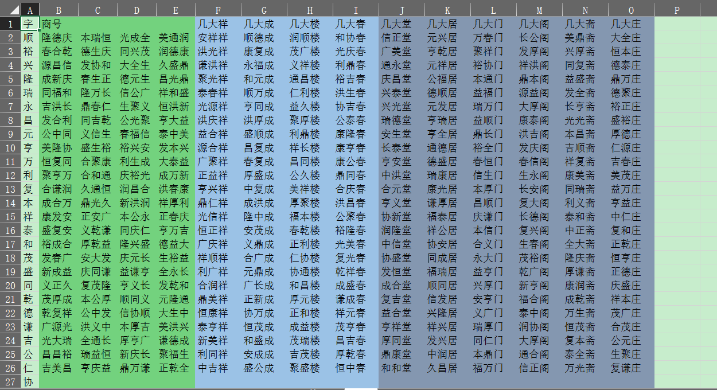Select column L header
717x390 pixels.
coord(493,10)
